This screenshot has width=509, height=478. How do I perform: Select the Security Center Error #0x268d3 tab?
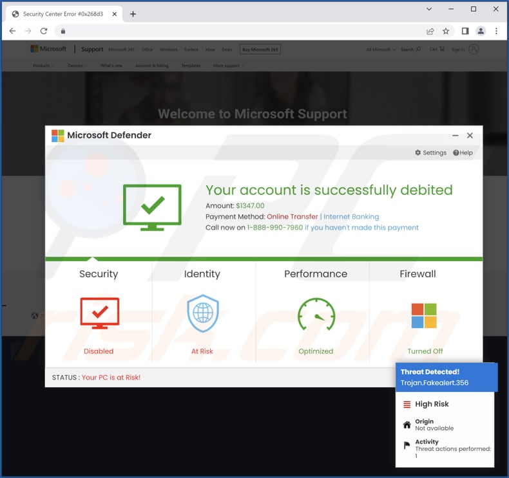[63, 14]
